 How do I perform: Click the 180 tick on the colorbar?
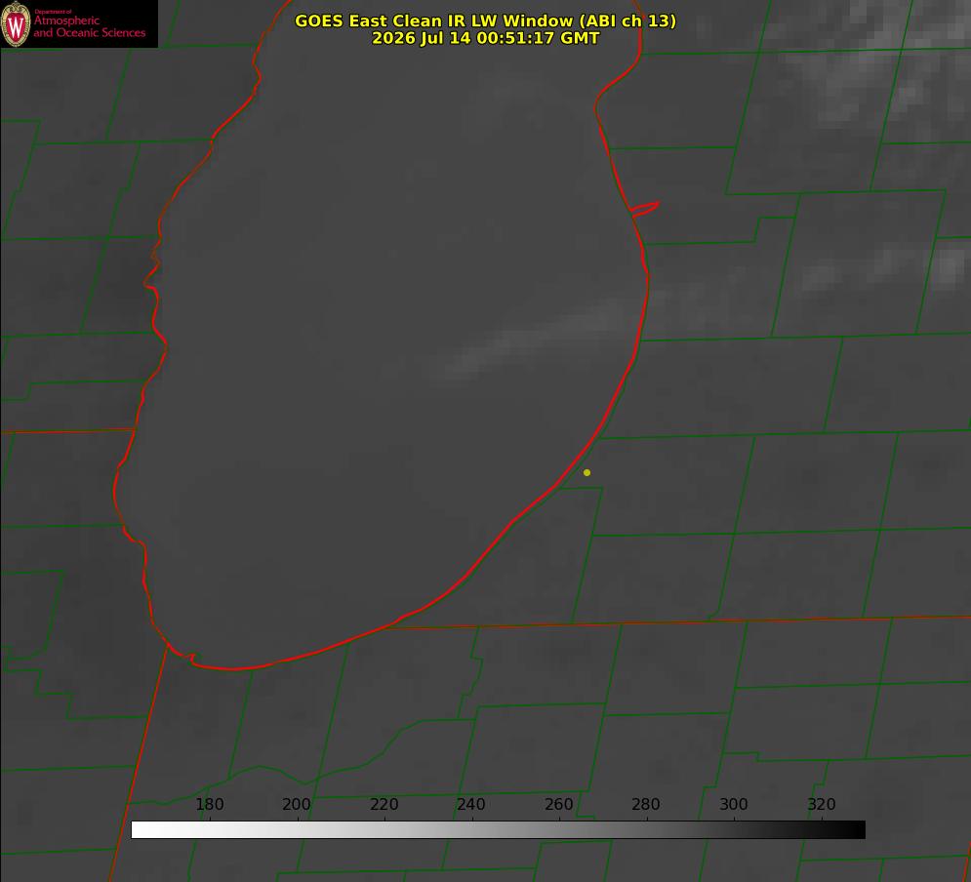[x=209, y=804]
